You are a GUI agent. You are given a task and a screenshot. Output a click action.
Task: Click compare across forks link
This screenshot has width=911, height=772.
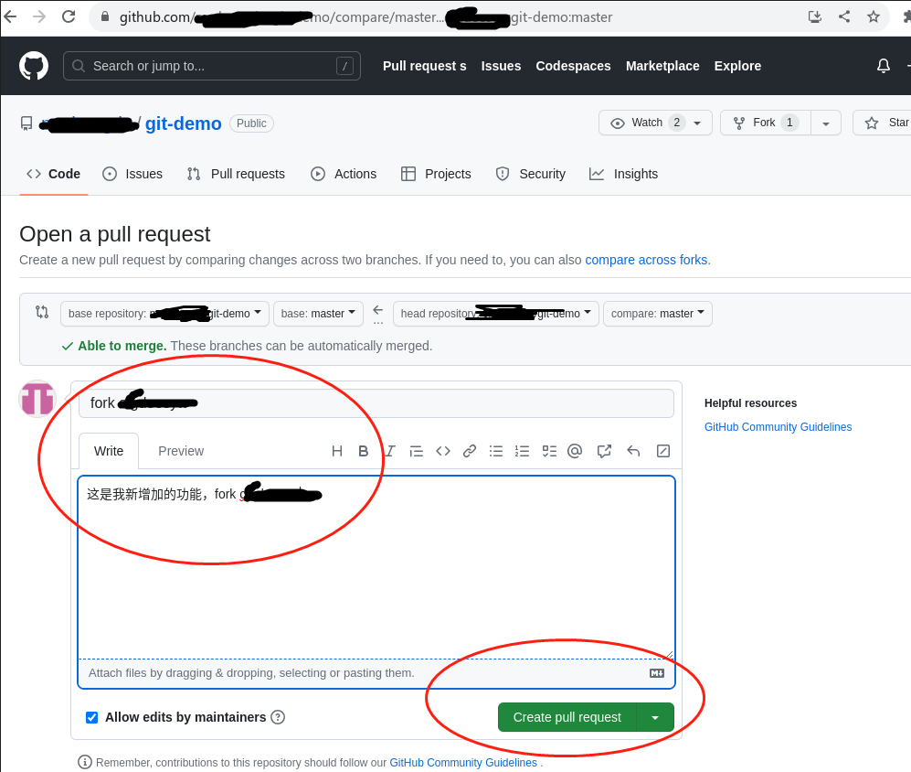tap(646, 260)
